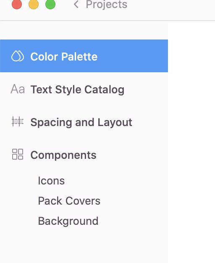
Task: Click the empty title bar area
Action: coord(171,7)
